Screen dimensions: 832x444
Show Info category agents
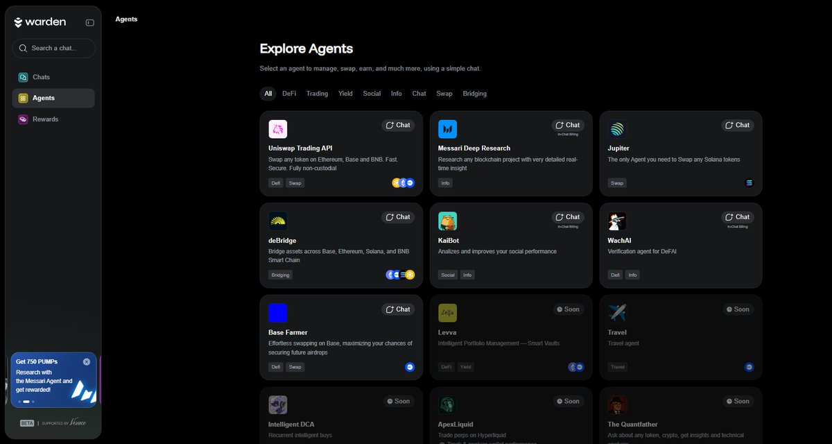(x=397, y=94)
